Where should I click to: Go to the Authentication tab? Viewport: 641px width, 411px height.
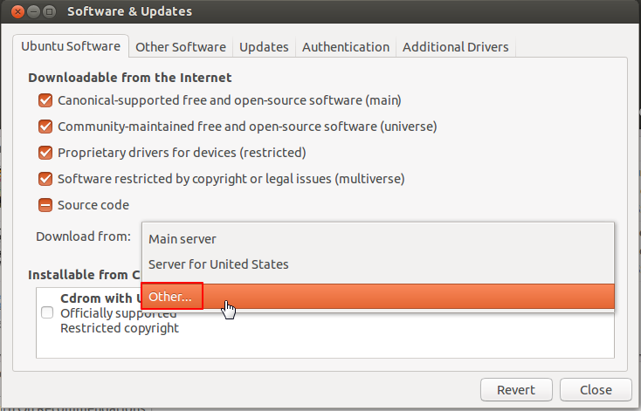coord(346,47)
